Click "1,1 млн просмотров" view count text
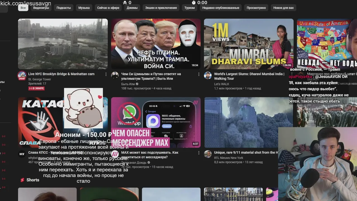Viewport: 357px width, 201px height. [228, 88]
